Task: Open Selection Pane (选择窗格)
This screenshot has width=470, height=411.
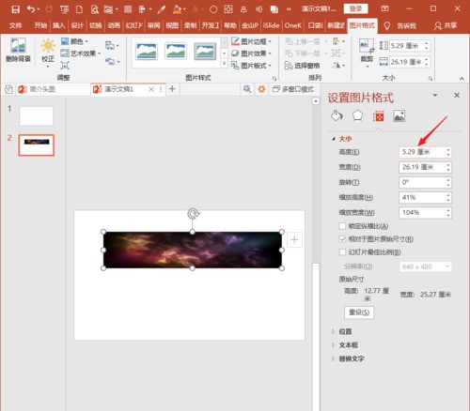Action: [303, 66]
